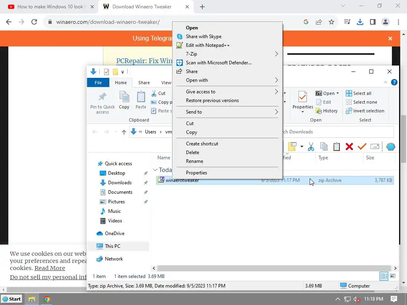The image size is (407, 305).
Task: Expand the Open with submenu
Action: coord(227,80)
